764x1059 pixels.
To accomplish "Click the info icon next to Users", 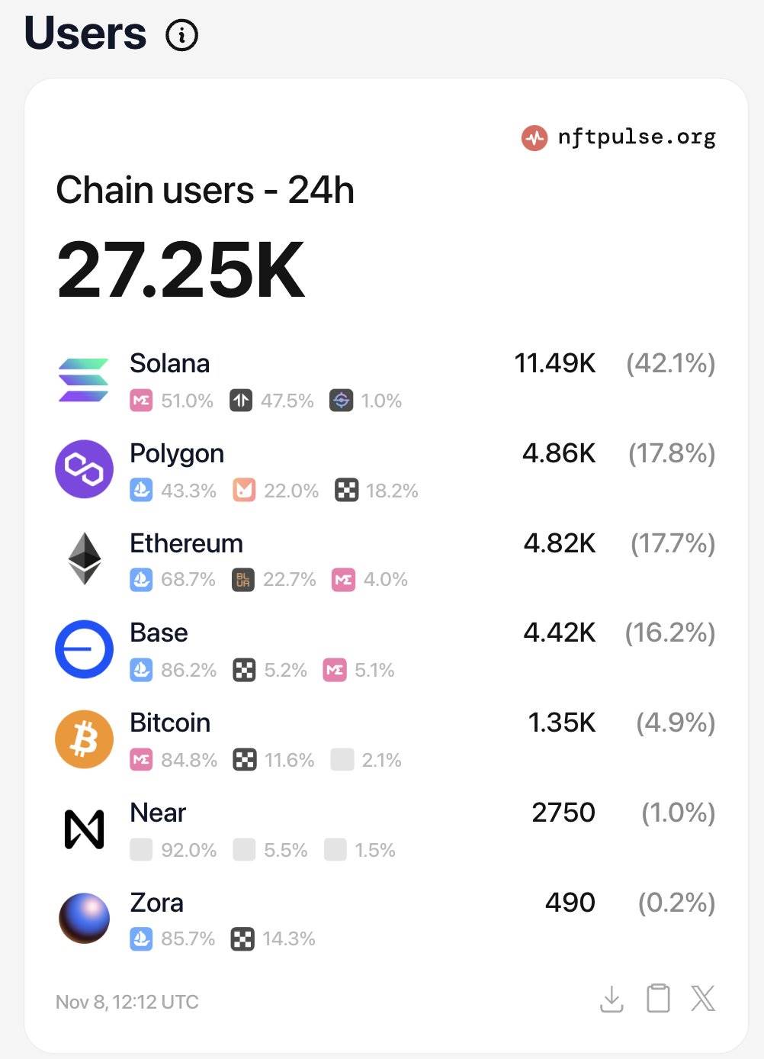I will click(x=182, y=35).
